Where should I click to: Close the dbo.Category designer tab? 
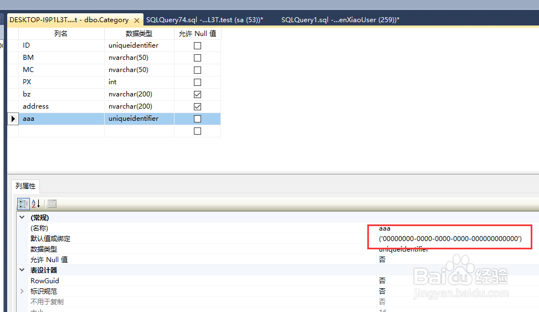click(137, 21)
